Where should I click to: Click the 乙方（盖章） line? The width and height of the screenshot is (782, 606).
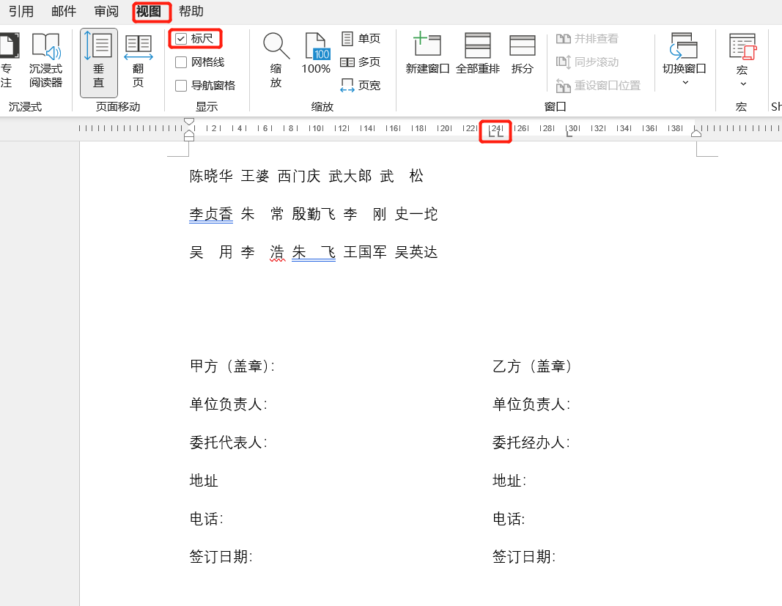click(x=532, y=366)
